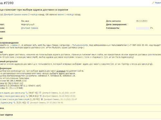The height and width of the screenshot is (120, 161).
Task: Click the 'Дата начала:' label
Action: [114, 21]
